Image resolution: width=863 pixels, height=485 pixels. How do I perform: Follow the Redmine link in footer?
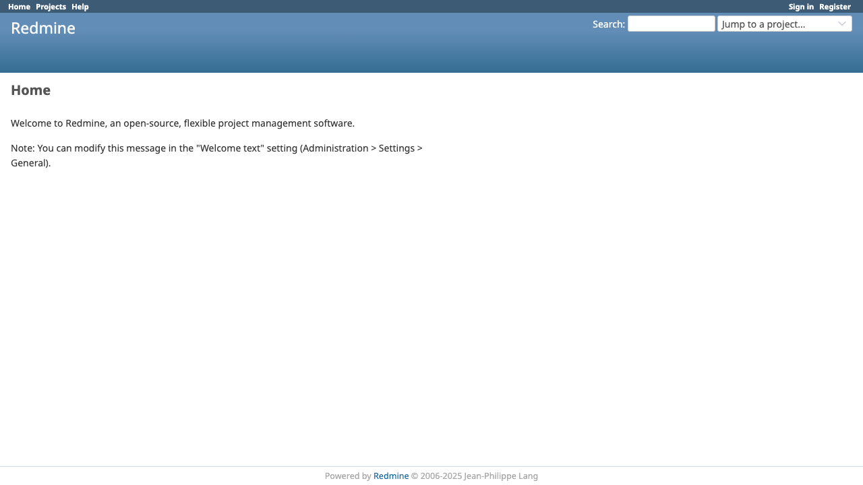tap(391, 476)
